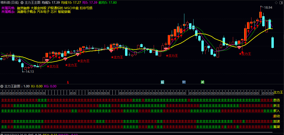Click the 高潮 row label
Screen dimensions: 284x135
click(277, 127)
